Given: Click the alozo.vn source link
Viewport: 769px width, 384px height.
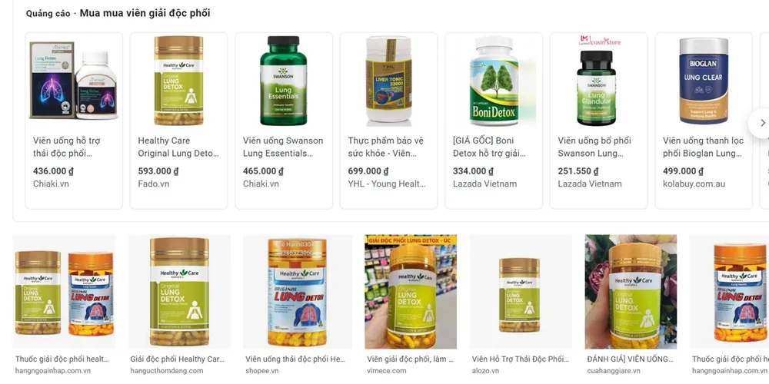Looking at the screenshot, I should [x=485, y=371].
